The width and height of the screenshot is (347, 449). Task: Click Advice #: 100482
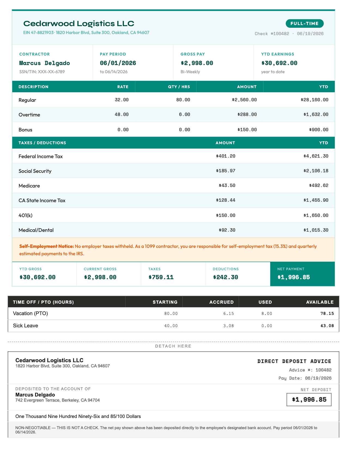click(x=310, y=370)
